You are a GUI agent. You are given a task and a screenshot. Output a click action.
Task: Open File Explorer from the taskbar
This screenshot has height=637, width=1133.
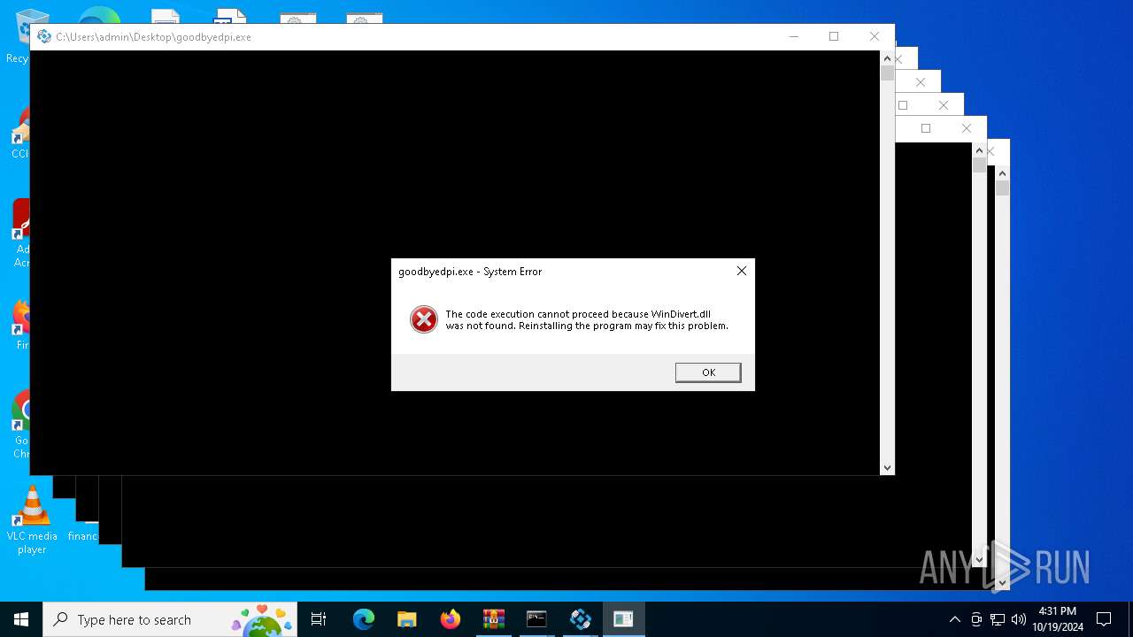[x=407, y=619]
